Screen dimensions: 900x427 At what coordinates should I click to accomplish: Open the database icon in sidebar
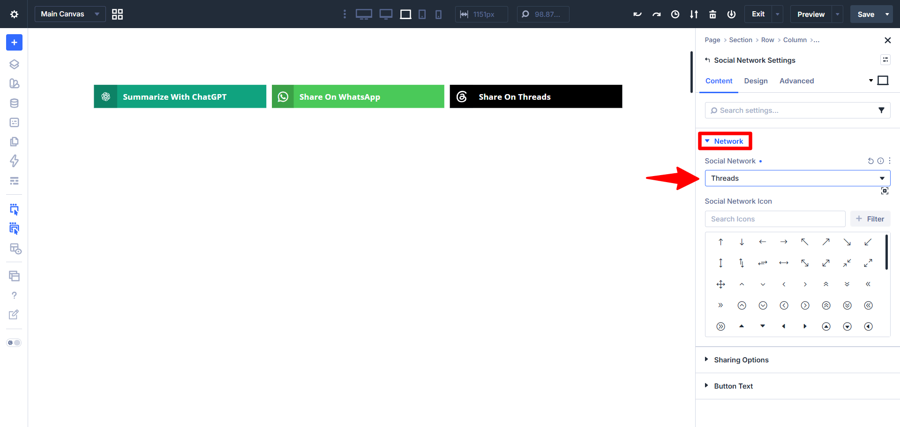tap(14, 103)
